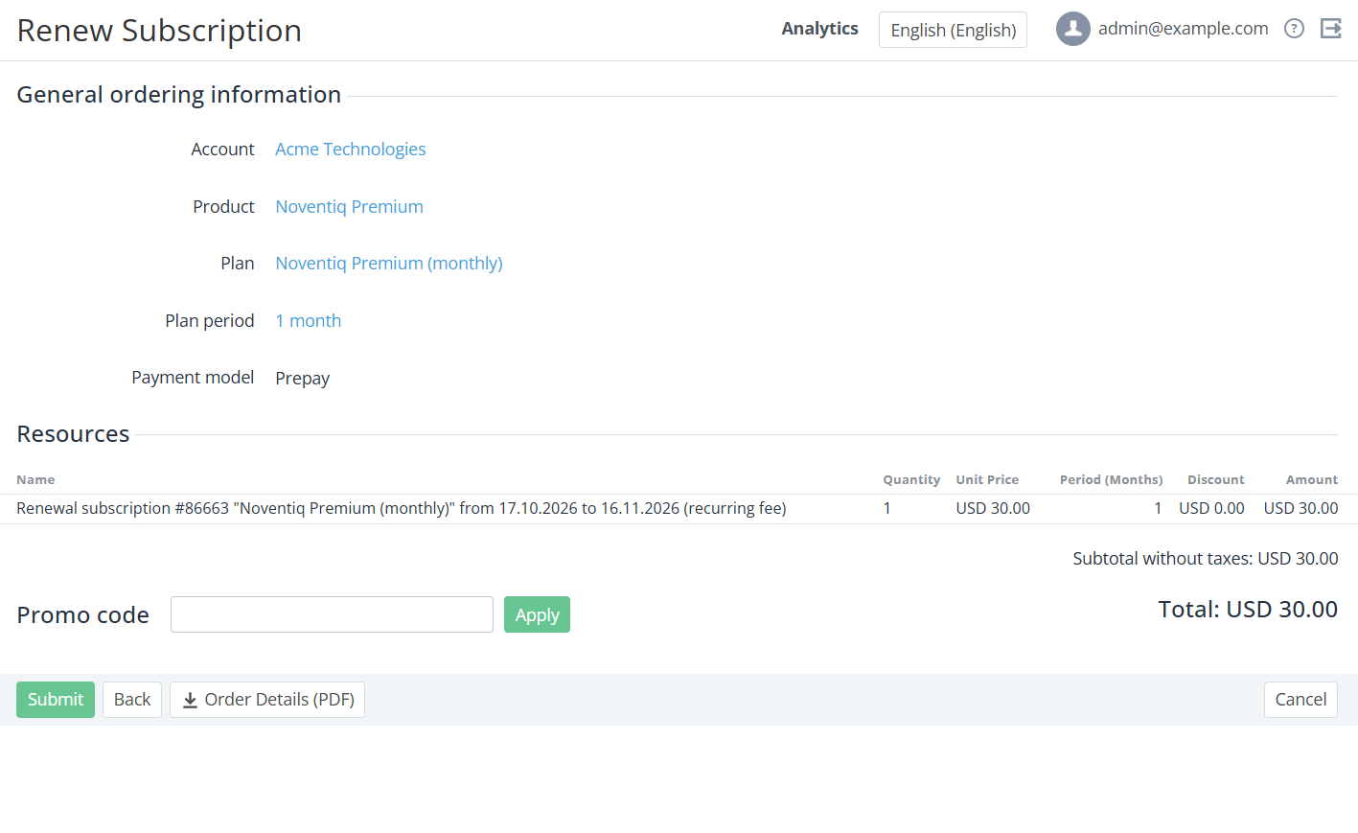
Task: Open the Acme Technologies account link
Action: [351, 150]
